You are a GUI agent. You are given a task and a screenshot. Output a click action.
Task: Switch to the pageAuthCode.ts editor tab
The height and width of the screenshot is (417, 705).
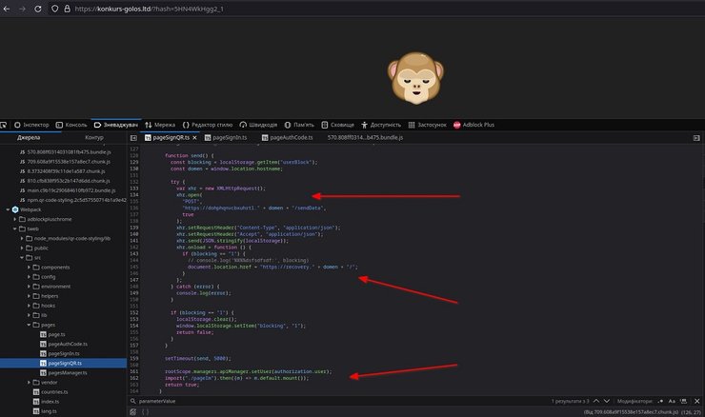(x=288, y=137)
